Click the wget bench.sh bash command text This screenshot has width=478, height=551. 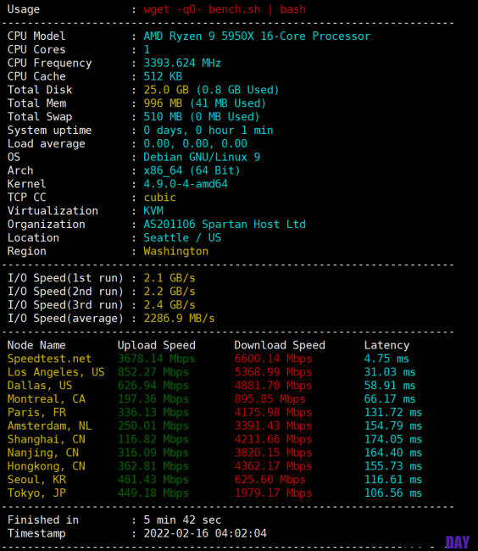point(225,9)
